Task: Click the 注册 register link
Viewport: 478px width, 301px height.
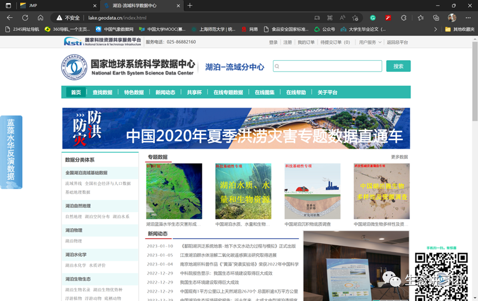Action: click(287, 42)
